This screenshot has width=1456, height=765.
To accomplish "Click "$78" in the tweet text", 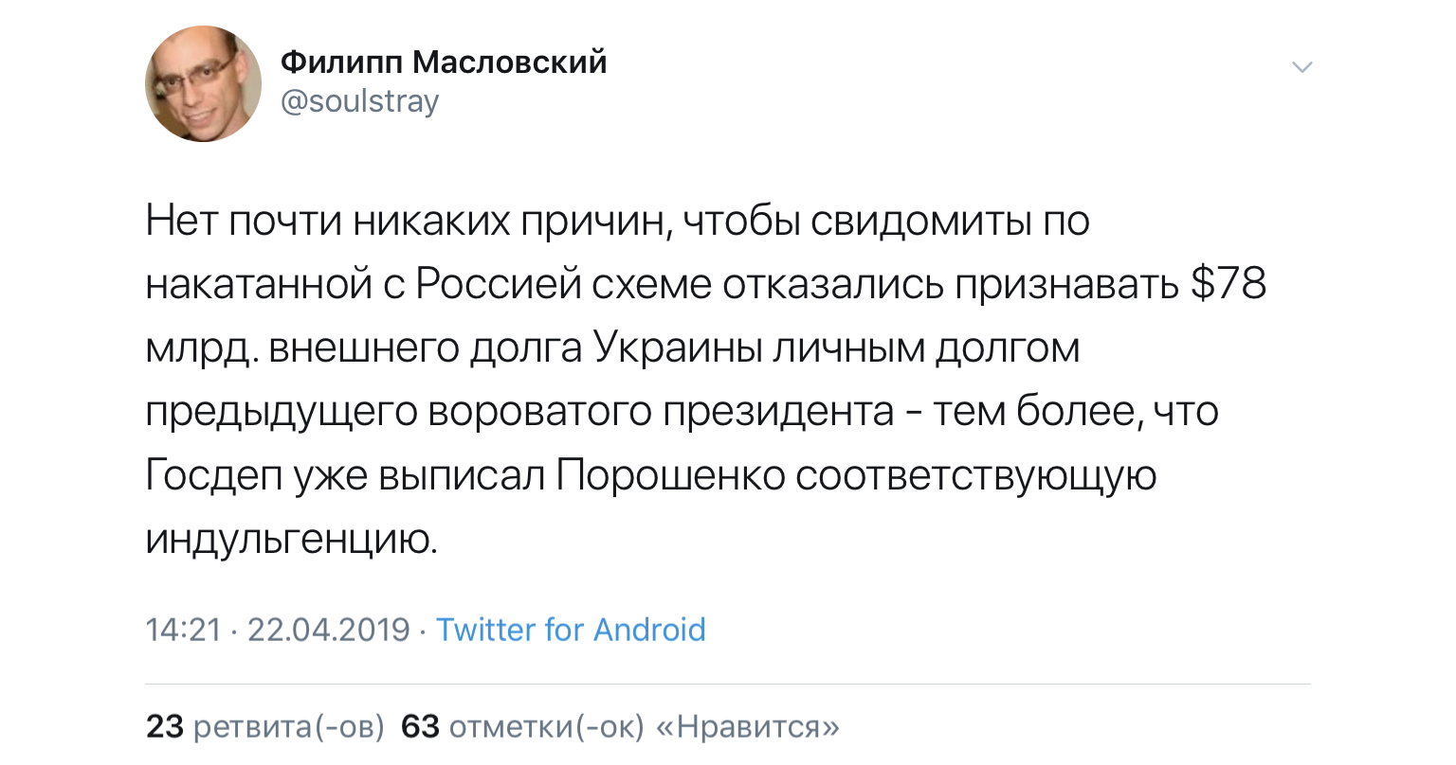I will point(1228,285).
